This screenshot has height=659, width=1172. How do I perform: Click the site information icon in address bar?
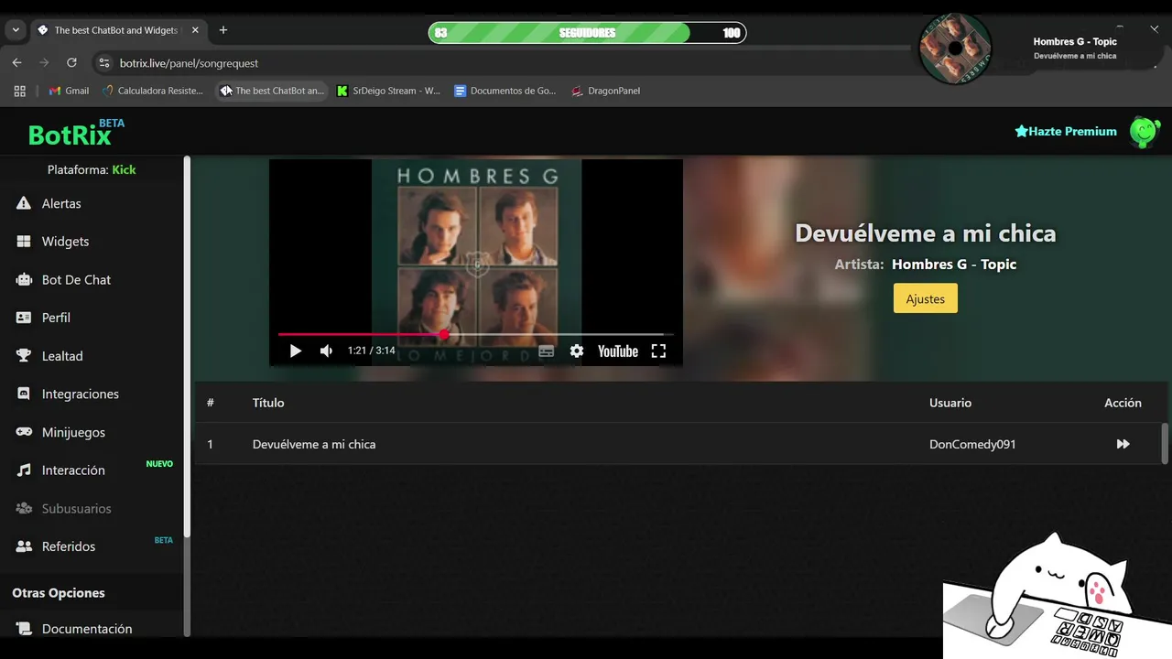(104, 63)
